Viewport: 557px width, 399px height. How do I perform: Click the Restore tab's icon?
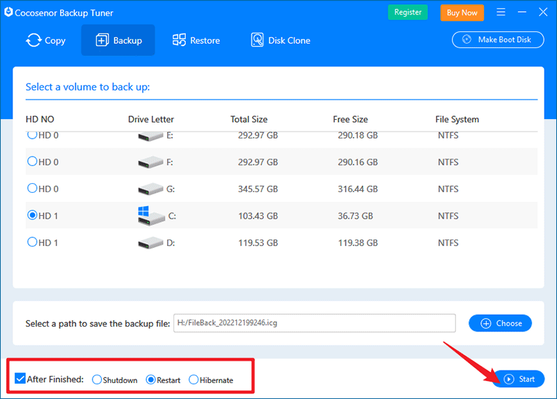click(179, 40)
